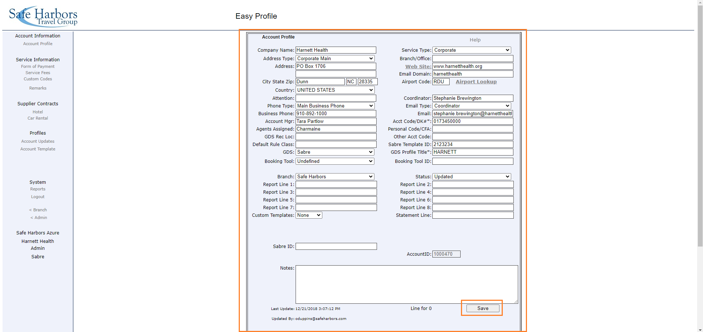Click the Zip field showing 28335
This screenshot has height=332, width=703.
click(x=368, y=82)
